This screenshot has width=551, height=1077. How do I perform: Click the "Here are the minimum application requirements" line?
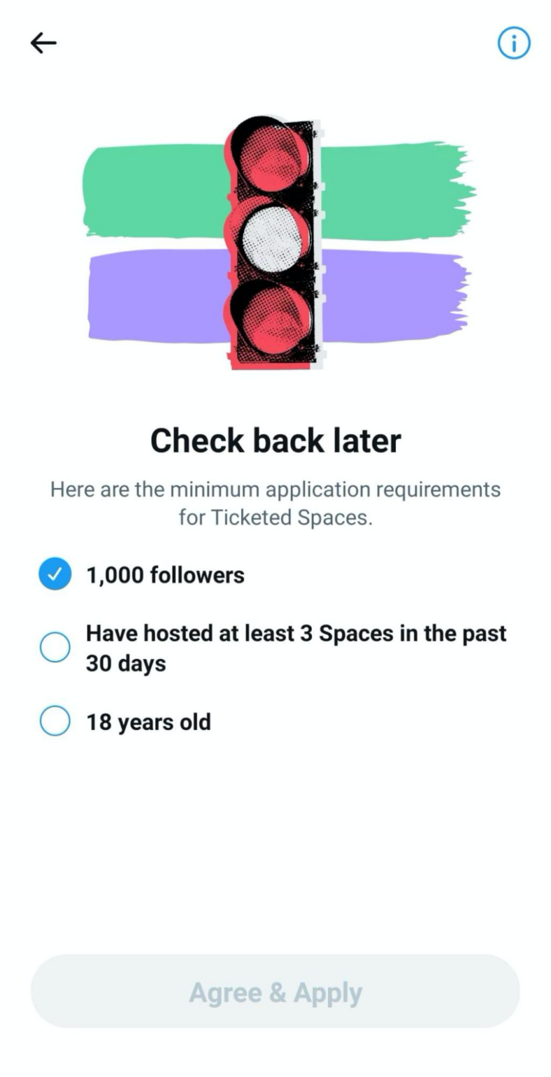click(275, 489)
